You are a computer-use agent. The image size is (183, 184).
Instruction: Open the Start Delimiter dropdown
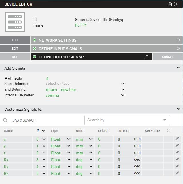[123, 84]
